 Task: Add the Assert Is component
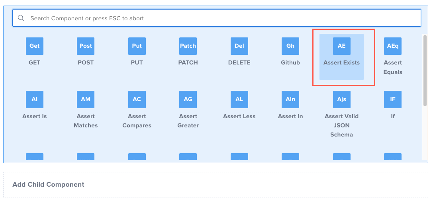(35, 100)
